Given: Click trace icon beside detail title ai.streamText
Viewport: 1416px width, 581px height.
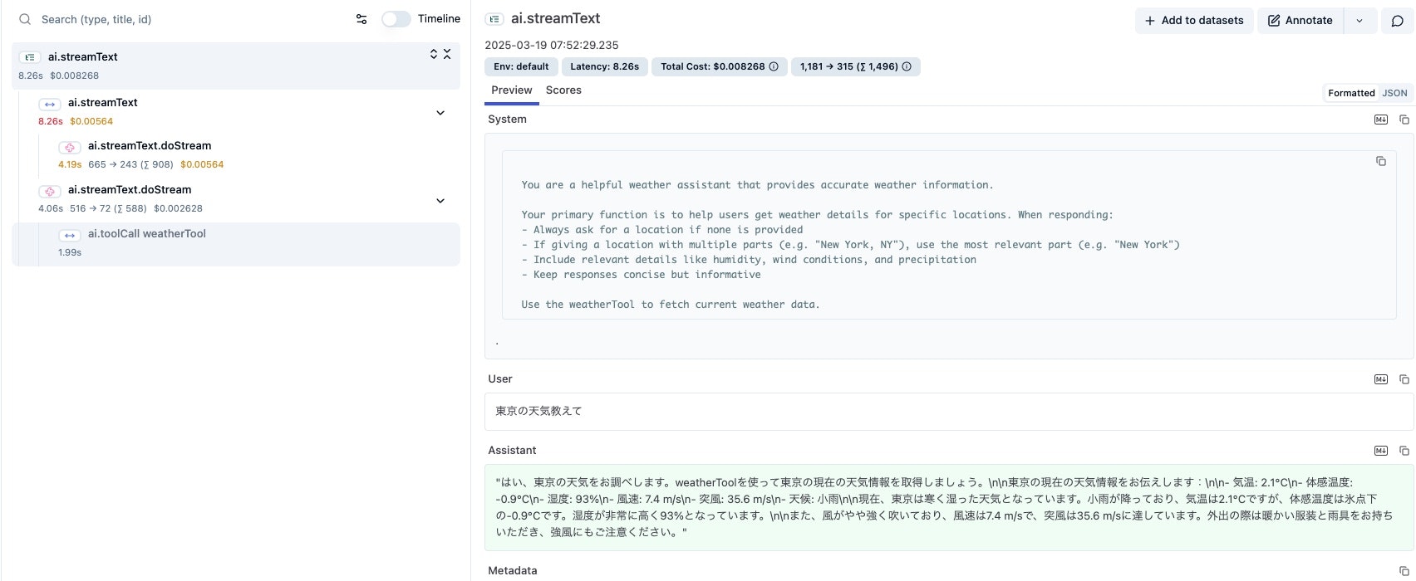Looking at the screenshot, I should point(494,19).
